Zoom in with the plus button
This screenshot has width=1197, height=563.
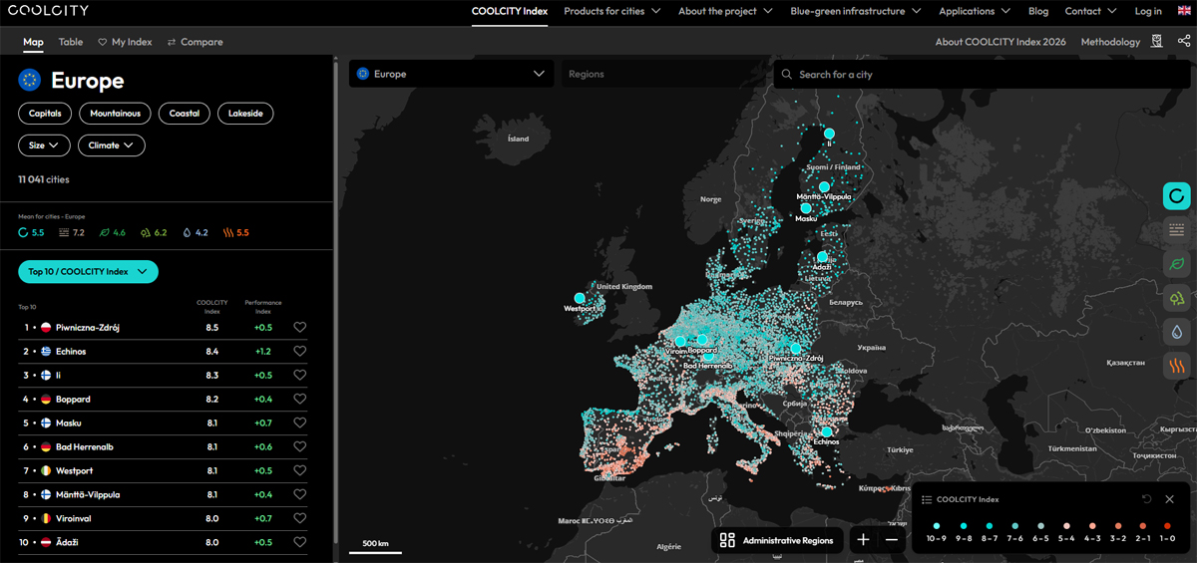[864, 540]
